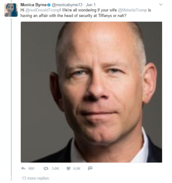The image size is (172, 183).
Task: Retweet using the retweet arrows icon
Action: 46,168
